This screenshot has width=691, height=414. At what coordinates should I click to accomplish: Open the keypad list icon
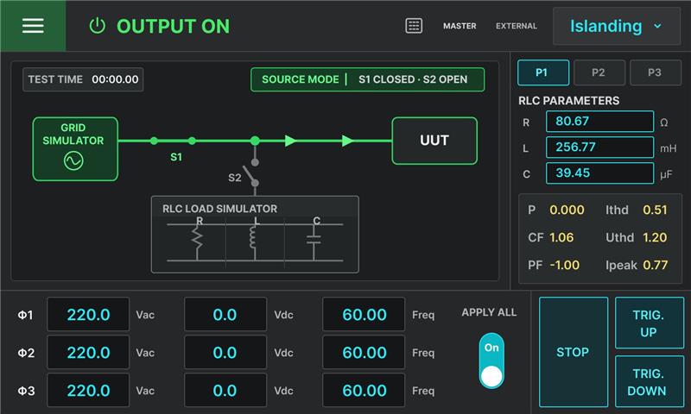click(x=414, y=26)
